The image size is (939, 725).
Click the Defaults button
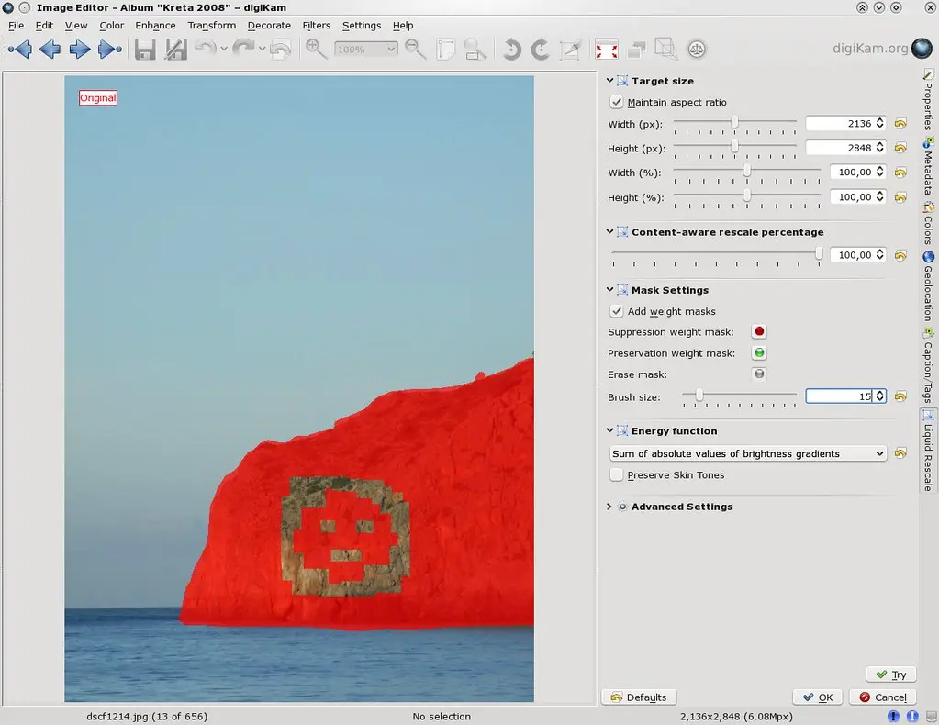639,697
